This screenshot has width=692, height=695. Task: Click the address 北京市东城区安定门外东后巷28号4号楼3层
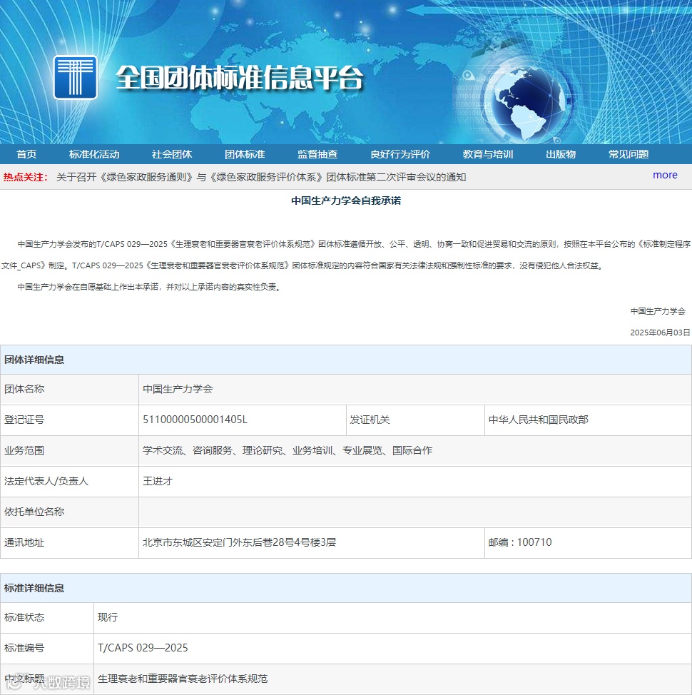tap(239, 542)
